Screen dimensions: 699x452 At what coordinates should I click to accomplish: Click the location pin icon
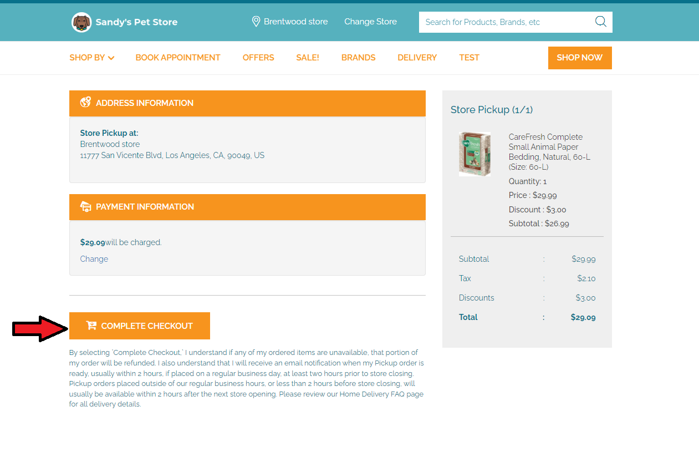click(256, 22)
